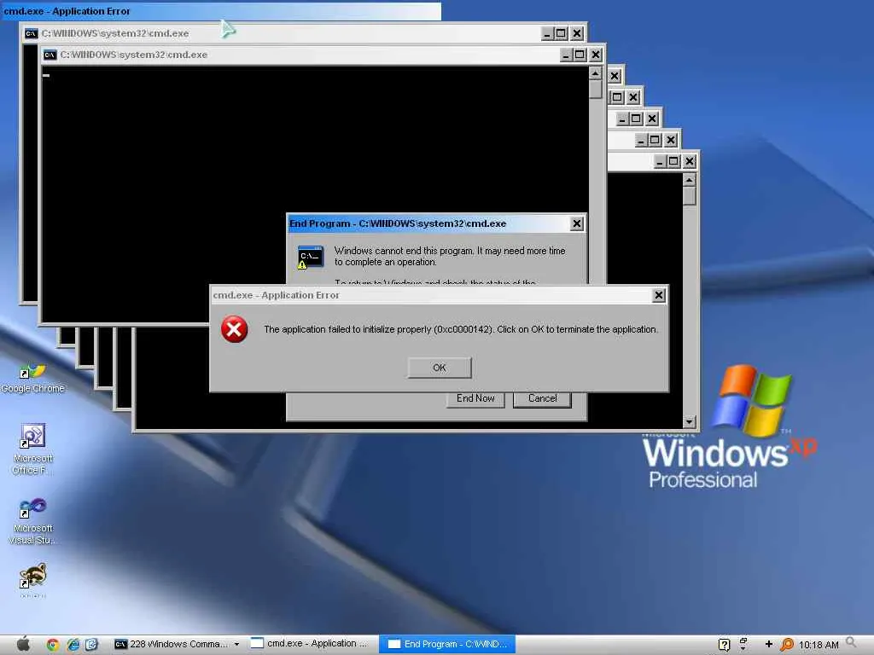Screen dimensions: 874x655
Task: Launch Internet Explorer from the quick launch
Action: (73, 645)
